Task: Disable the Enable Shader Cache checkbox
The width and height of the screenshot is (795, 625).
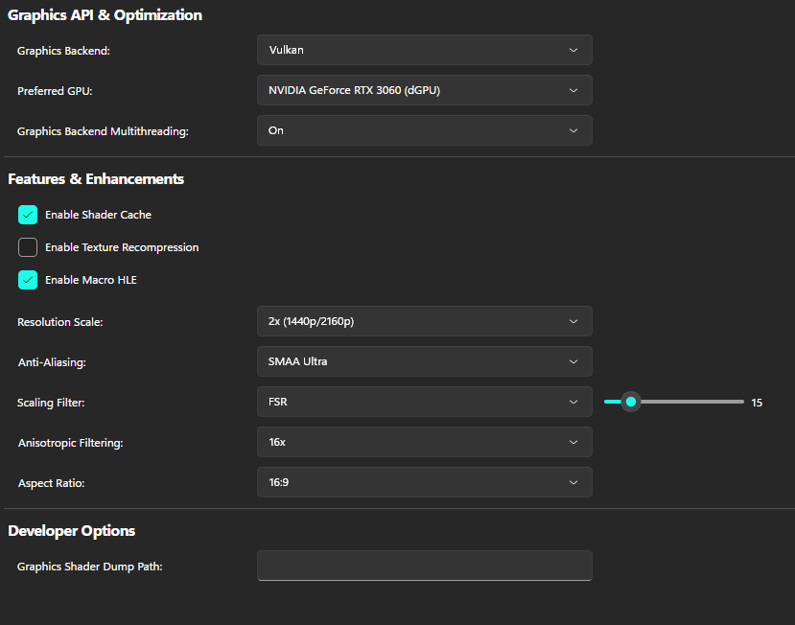Action: tap(28, 215)
